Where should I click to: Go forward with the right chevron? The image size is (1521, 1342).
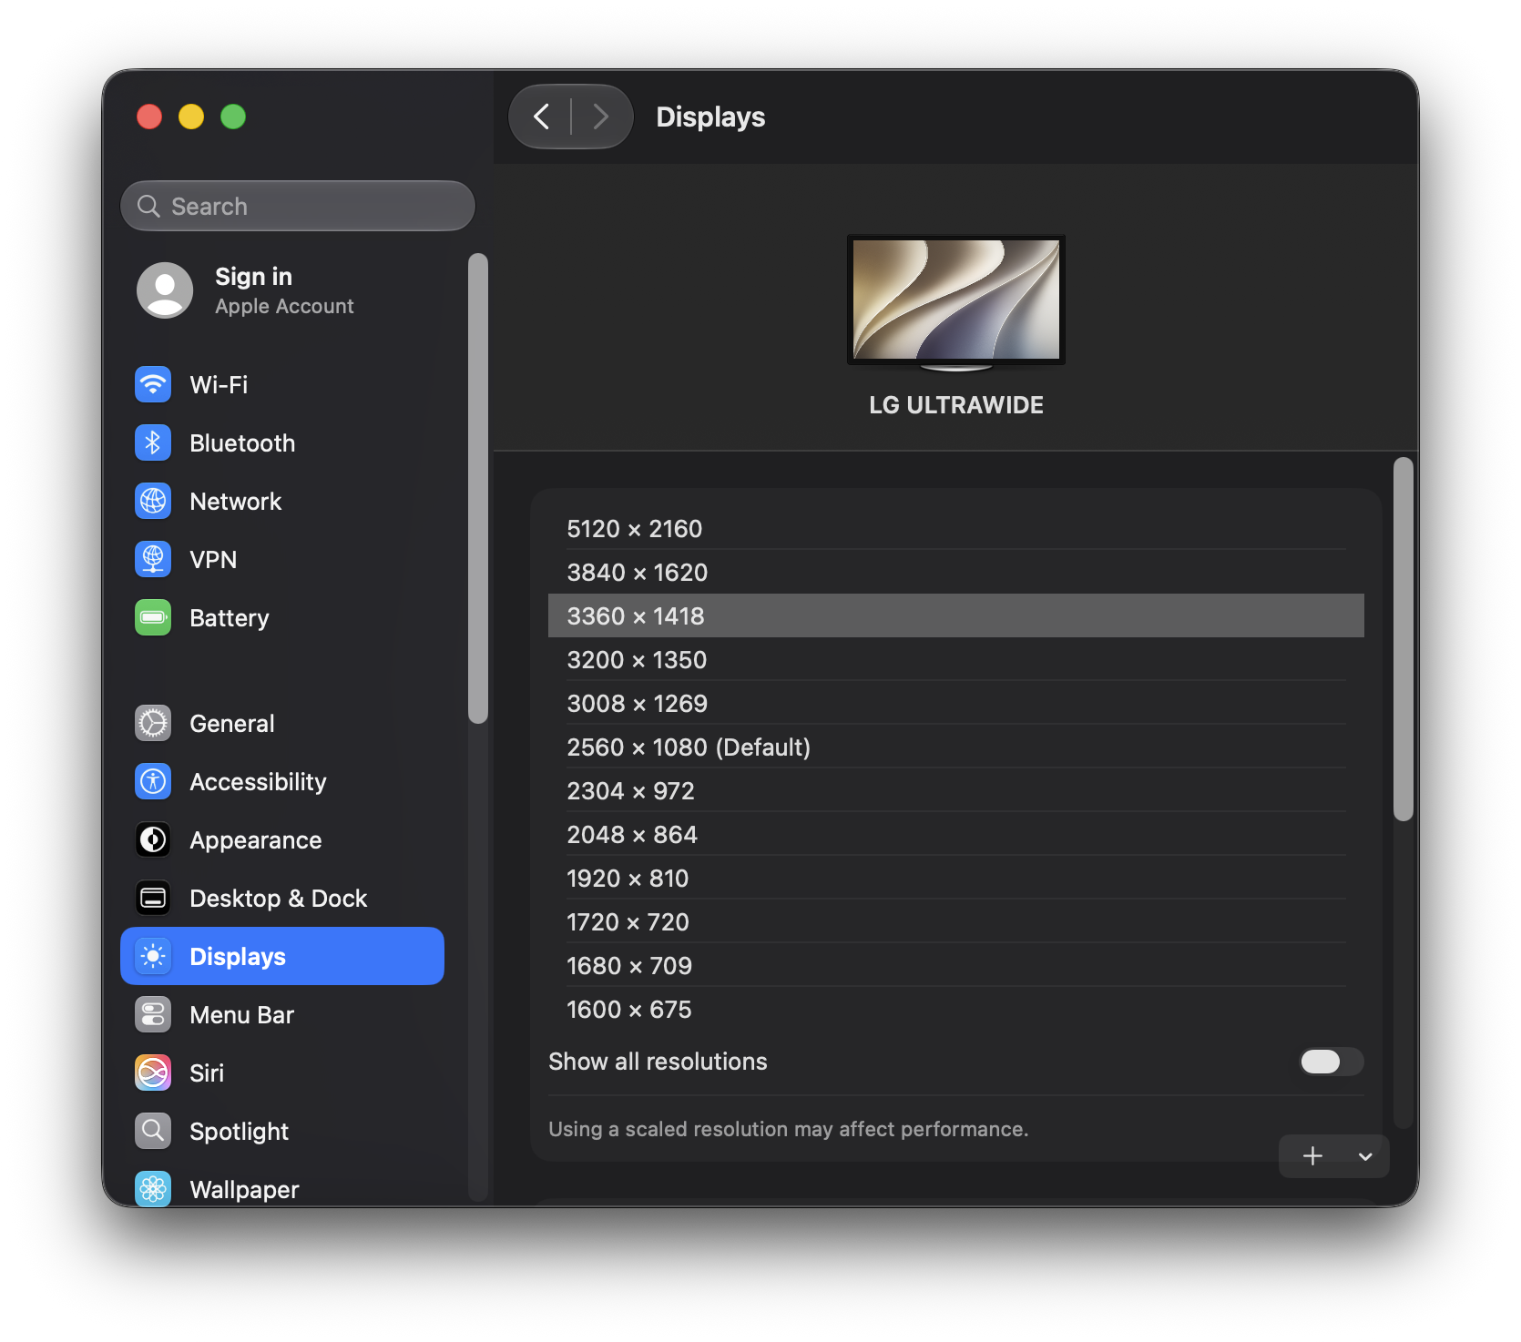600,117
